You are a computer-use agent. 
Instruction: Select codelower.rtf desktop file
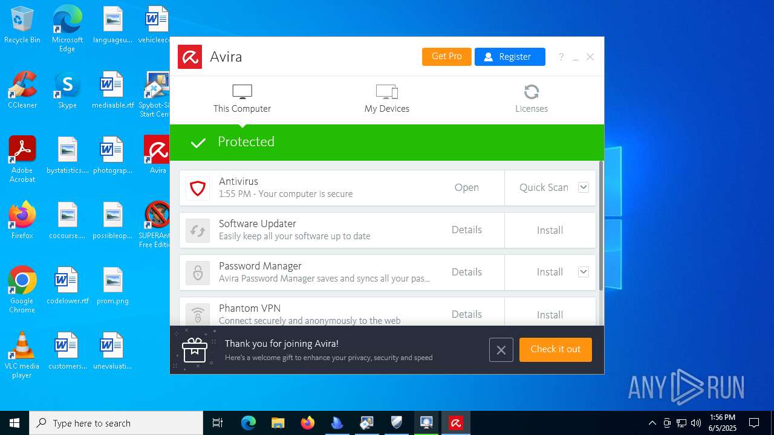coord(67,286)
